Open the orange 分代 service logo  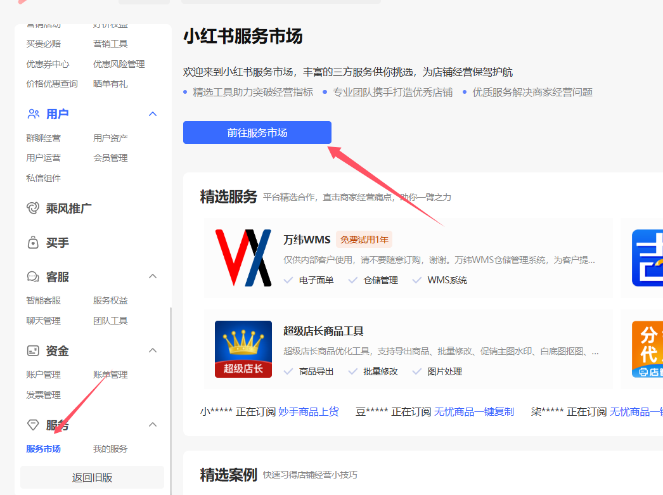coord(647,349)
